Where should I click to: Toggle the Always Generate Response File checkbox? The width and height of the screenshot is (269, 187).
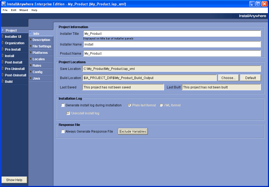pyautogui.click(x=63, y=131)
